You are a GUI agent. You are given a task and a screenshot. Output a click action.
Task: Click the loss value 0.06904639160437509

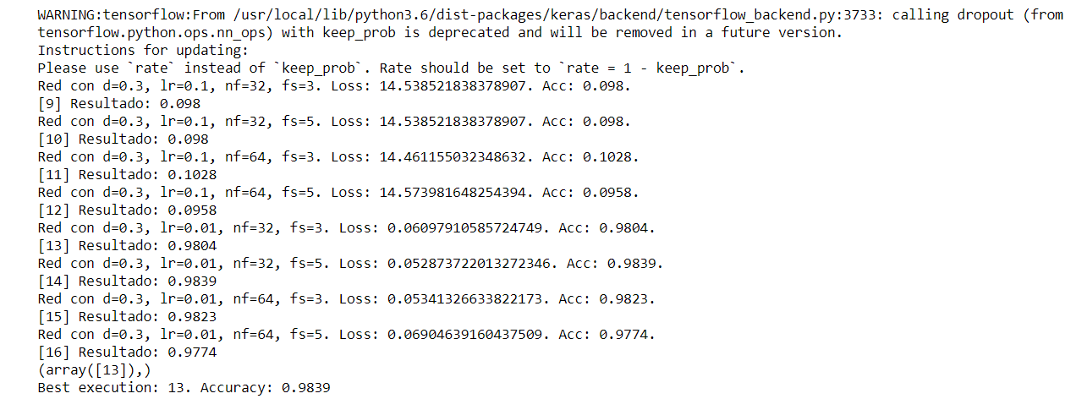[x=469, y=334]
